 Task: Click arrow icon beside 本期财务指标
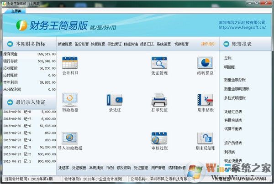[10, 44]
